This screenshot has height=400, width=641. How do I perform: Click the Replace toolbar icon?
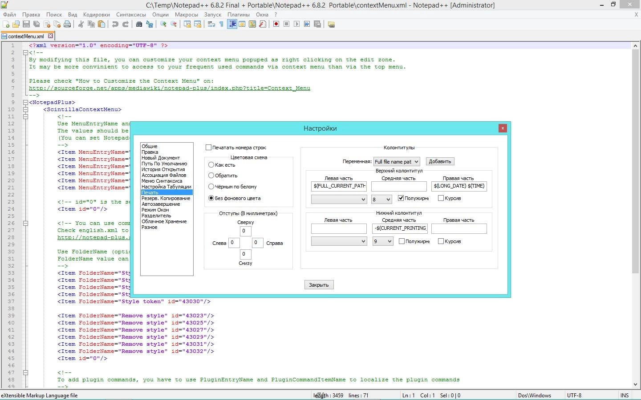pos(150,24)
